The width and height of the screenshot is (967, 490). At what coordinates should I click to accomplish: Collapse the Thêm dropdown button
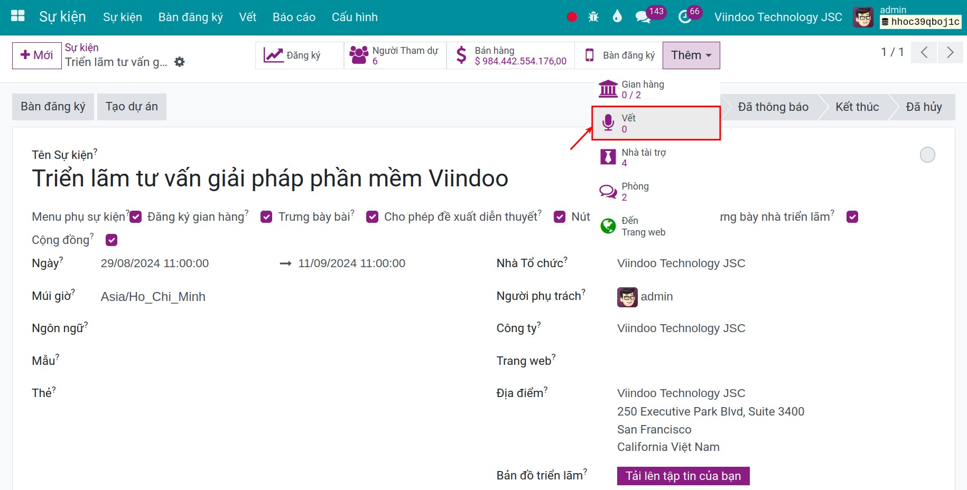tap(691, 55)
